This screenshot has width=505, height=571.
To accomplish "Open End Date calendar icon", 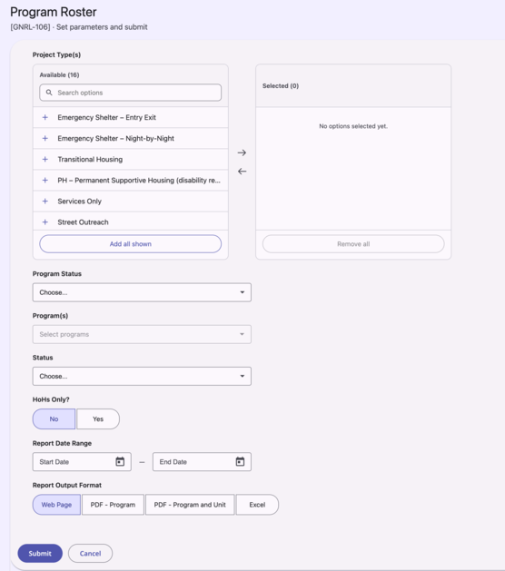I will [240, 462].
